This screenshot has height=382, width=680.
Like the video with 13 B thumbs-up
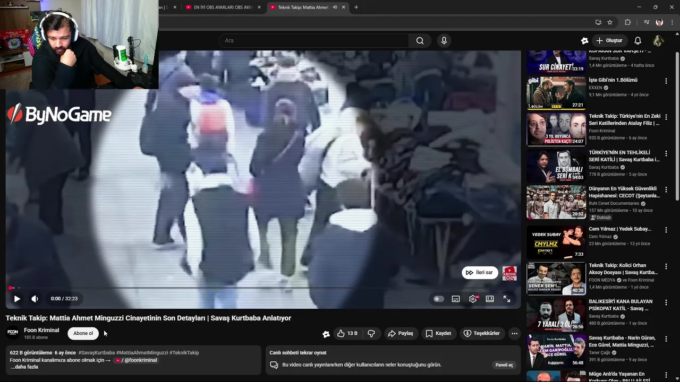347,333
